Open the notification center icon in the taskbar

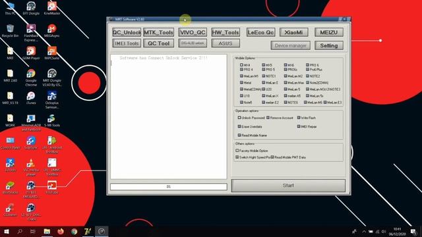pyautogui.click(x=413, y=231)
